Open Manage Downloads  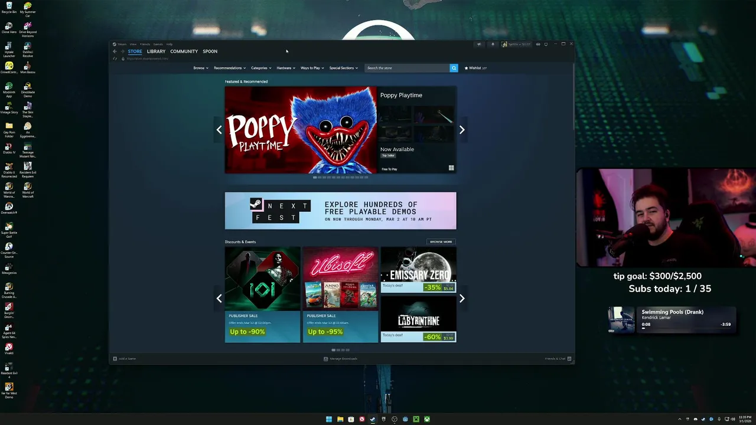point(340,358)
